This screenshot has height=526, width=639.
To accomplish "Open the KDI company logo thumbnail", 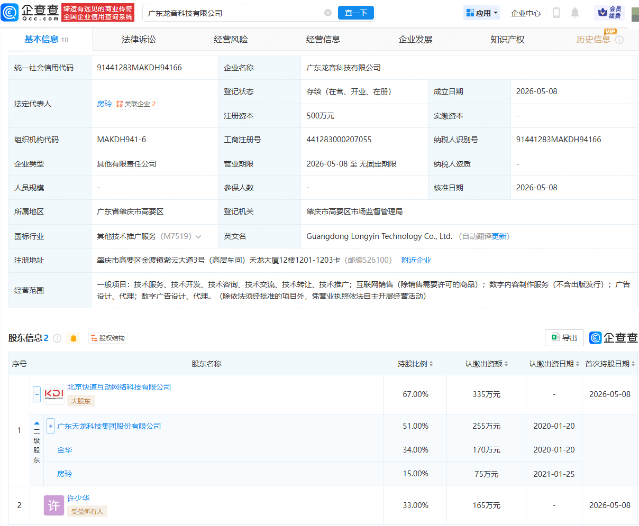I will click(x=54, y=394).
